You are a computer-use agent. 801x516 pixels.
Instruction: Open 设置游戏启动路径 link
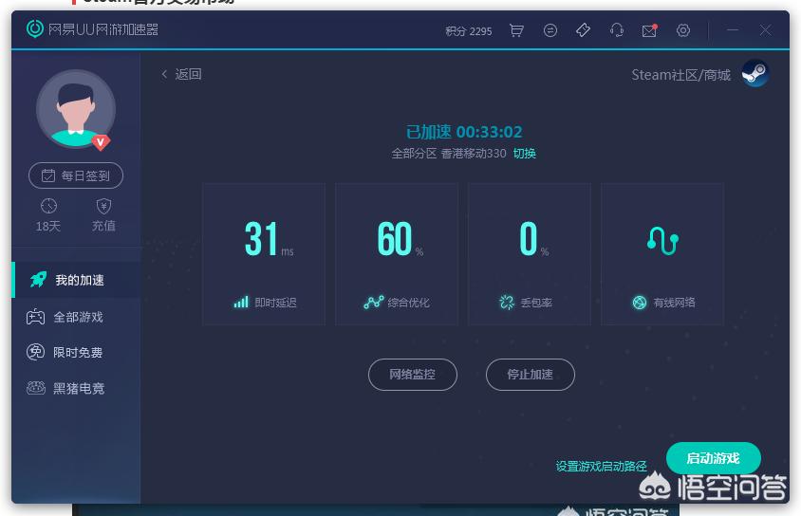tap(601, 466)
